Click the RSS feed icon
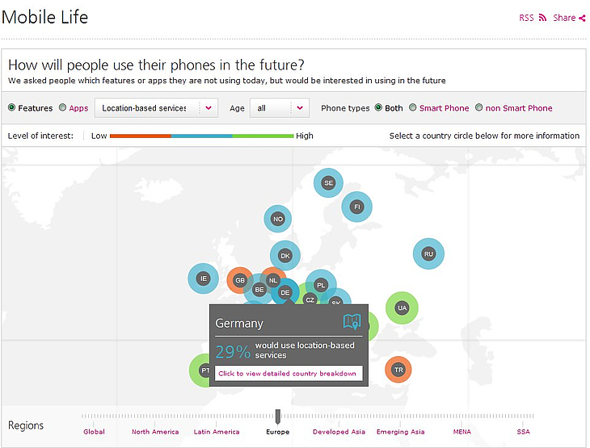Screen dimensions: 590x448 tap(543, 18)
